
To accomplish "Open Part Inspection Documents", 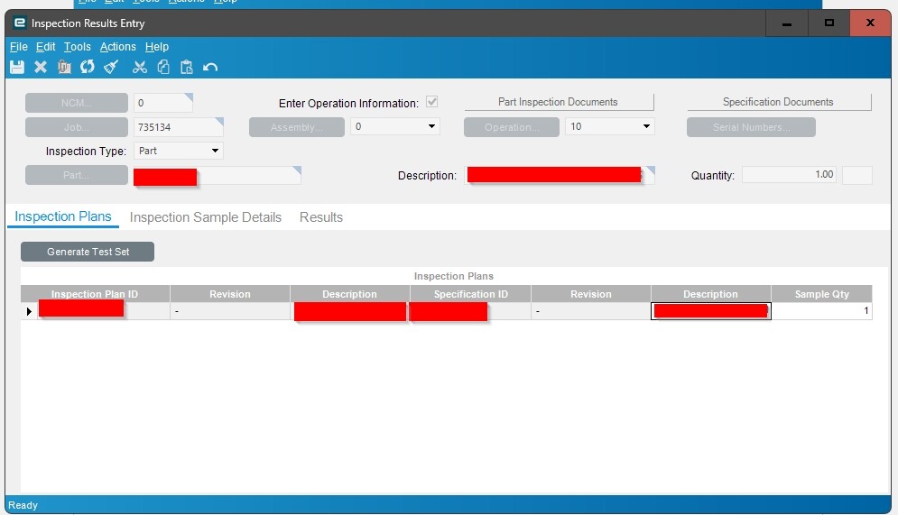I will point(559,102).
